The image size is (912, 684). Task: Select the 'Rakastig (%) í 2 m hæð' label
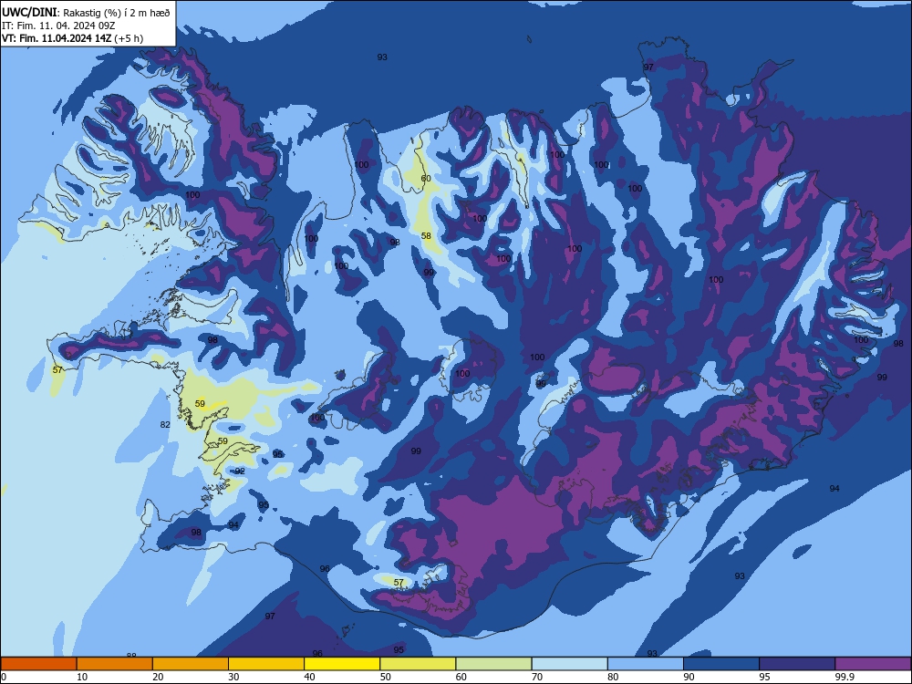(117, 13)
